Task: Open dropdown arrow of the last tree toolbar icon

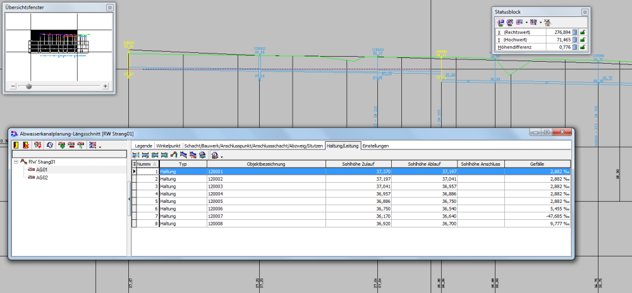Action: [x=100, y=147]
